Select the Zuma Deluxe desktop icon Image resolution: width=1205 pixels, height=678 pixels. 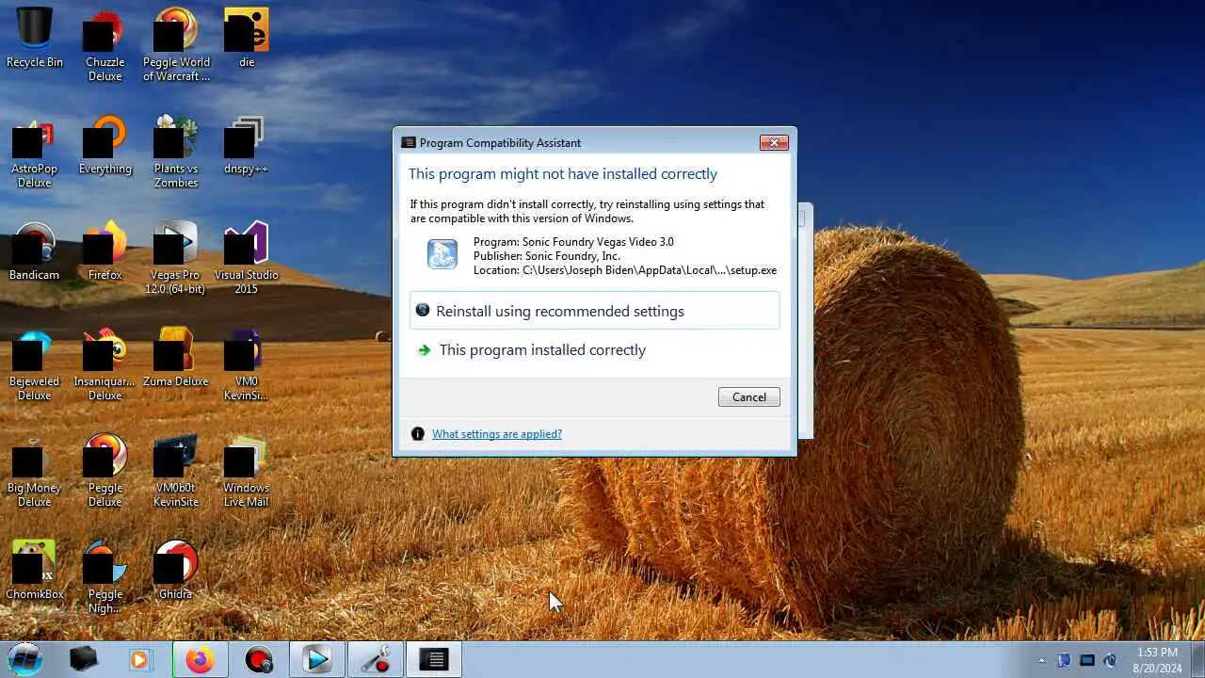pyautogui.click(x=176, y=359)
